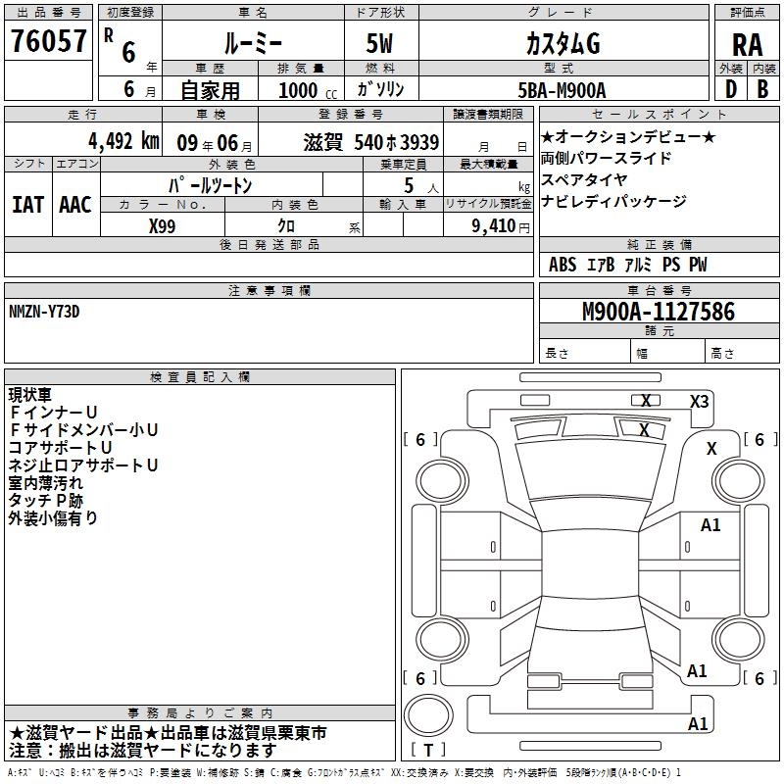Select grade カスタムG
The width and height of the screenshot is (784, 784).
pyautogui.click(x=563, y=43)
